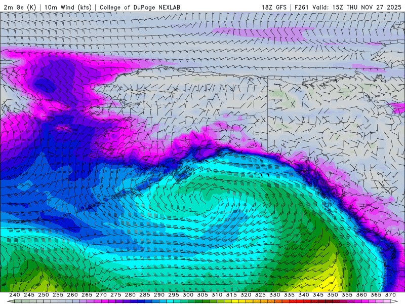Click the 285 color scale label
Viewport: 405px width, 304px height.
[145, 295]
